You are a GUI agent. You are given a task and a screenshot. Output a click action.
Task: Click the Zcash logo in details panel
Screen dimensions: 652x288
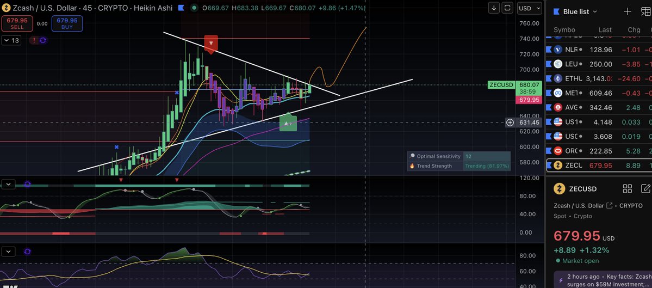tap(559, 188)
